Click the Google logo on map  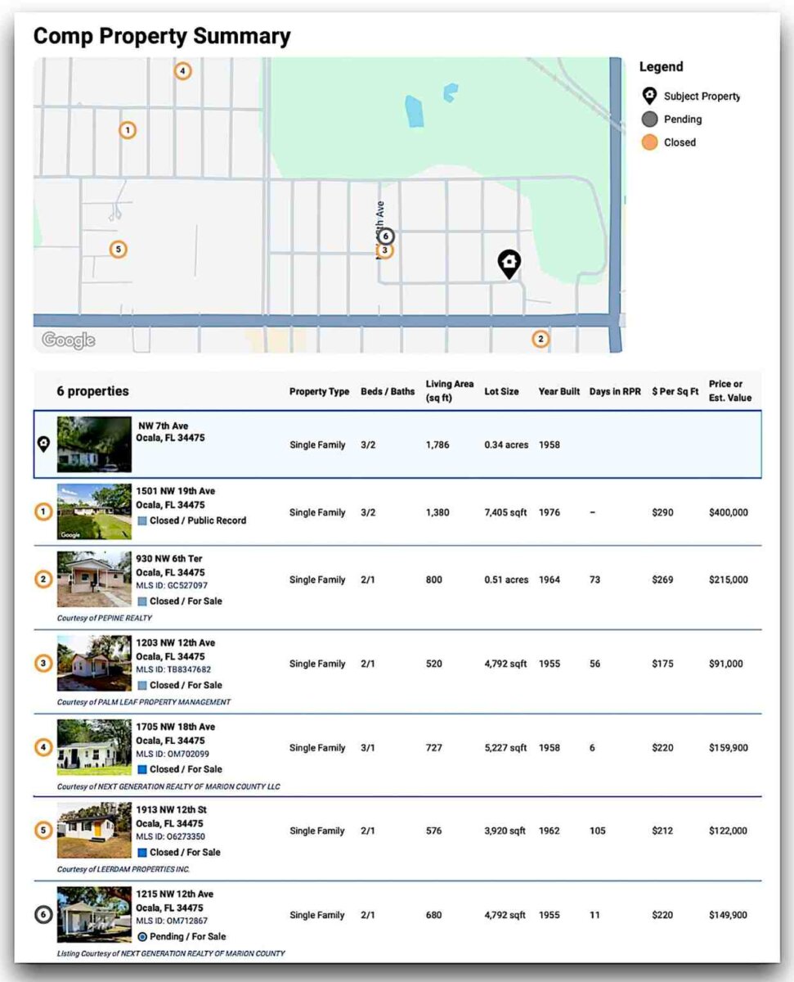(69, 340)
